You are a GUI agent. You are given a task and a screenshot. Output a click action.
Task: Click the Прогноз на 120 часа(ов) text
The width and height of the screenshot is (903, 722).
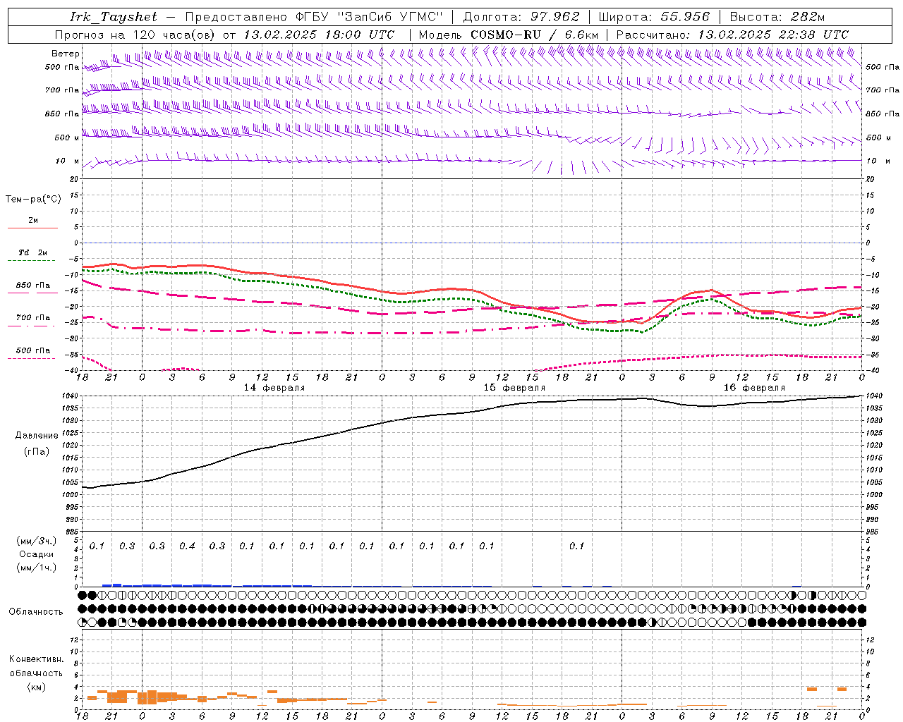coord(136,35)
